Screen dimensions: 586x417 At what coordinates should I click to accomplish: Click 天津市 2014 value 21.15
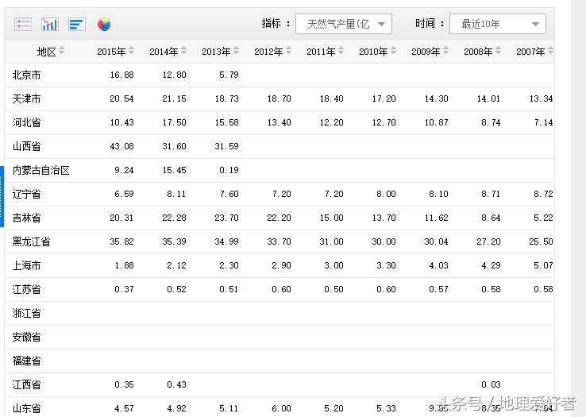pos(174,98)
